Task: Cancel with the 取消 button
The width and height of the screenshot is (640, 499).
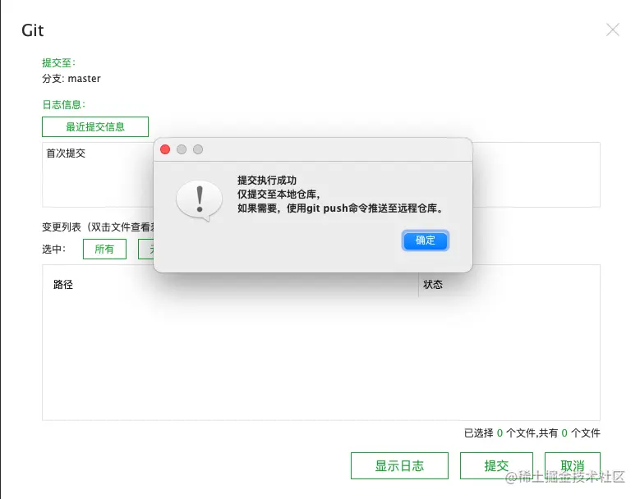Action: coord(573,465)
